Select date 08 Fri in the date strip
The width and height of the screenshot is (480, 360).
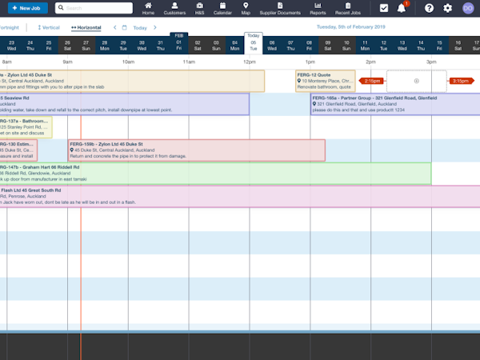[x=309, y=46]
